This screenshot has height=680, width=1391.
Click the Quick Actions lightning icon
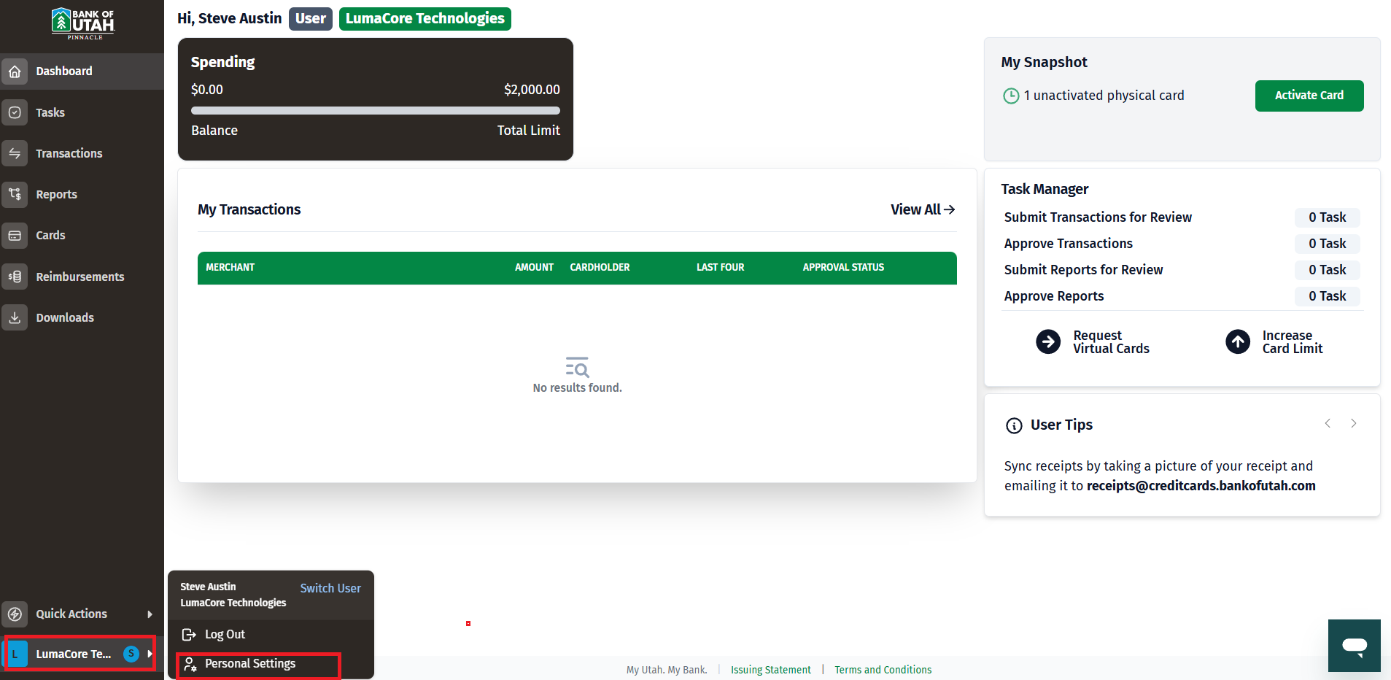pos(15,614)
